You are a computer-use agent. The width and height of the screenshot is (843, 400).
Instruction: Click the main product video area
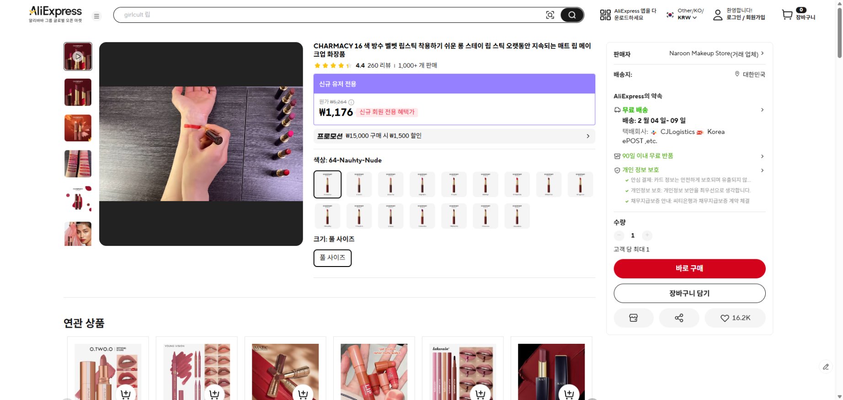click(201, 144)
